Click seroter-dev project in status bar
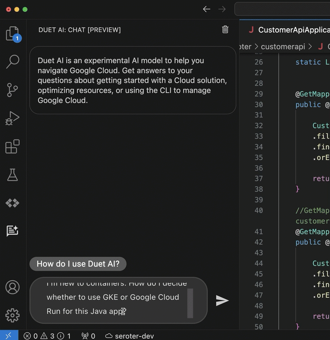This screenshot has height=340, width=330. (130, 336)
